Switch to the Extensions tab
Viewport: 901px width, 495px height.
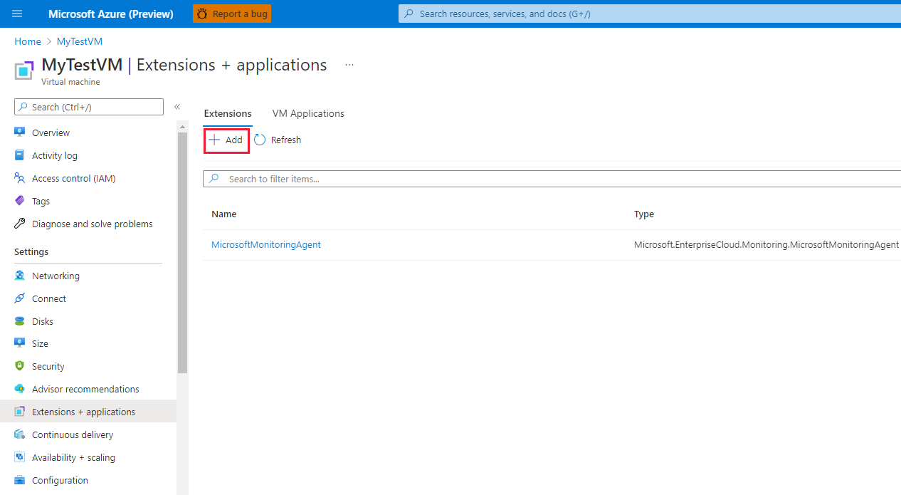click(228, 113)
